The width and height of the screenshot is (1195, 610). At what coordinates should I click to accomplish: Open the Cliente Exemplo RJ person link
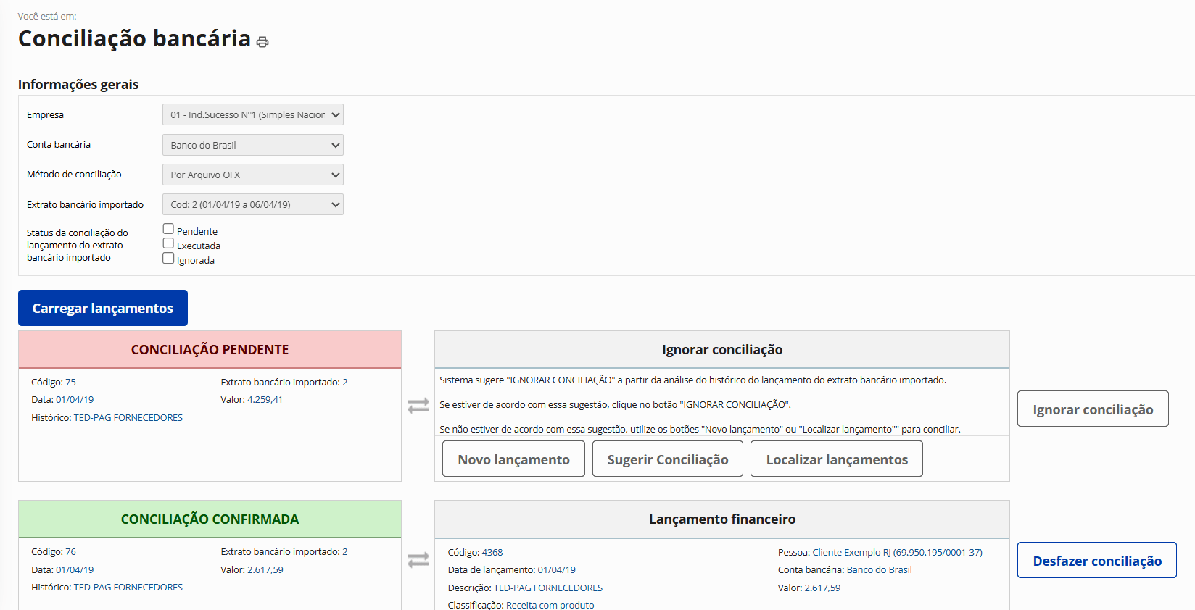pyautogui.click(x=897, y=552)
